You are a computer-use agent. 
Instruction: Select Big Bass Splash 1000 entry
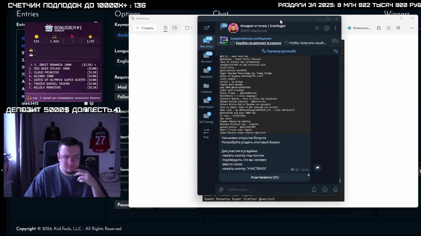click(64, 69)
